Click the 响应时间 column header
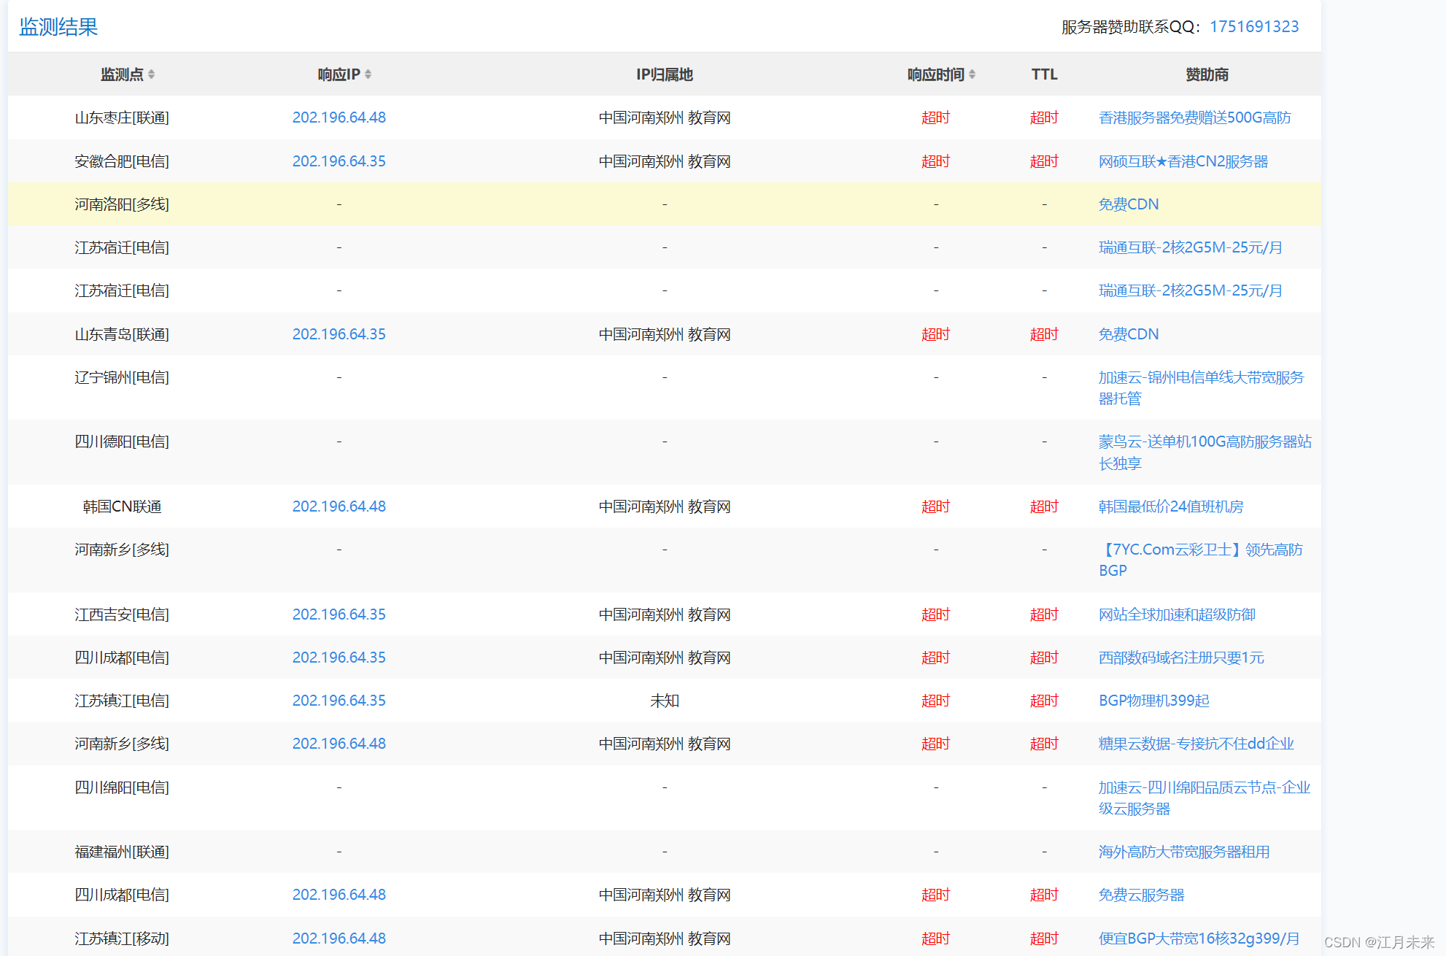1446x956 pixels. point(936,74)
